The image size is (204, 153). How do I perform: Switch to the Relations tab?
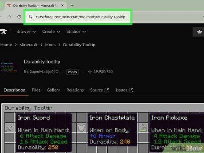click(75, 90)
